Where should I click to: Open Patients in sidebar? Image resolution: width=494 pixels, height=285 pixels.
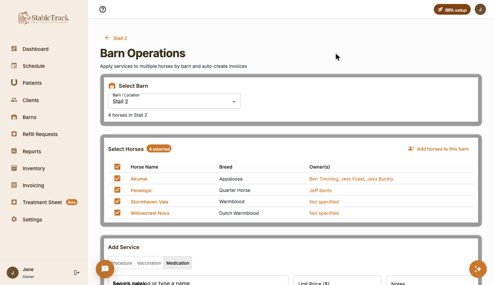click(x=32, y=83)
